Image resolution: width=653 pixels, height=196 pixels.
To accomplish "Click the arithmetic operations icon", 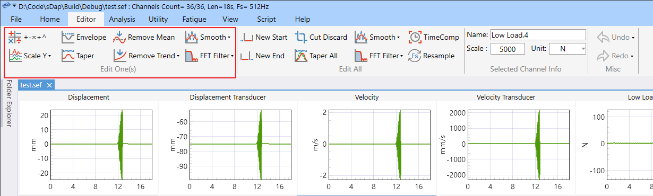I will 15,37.
